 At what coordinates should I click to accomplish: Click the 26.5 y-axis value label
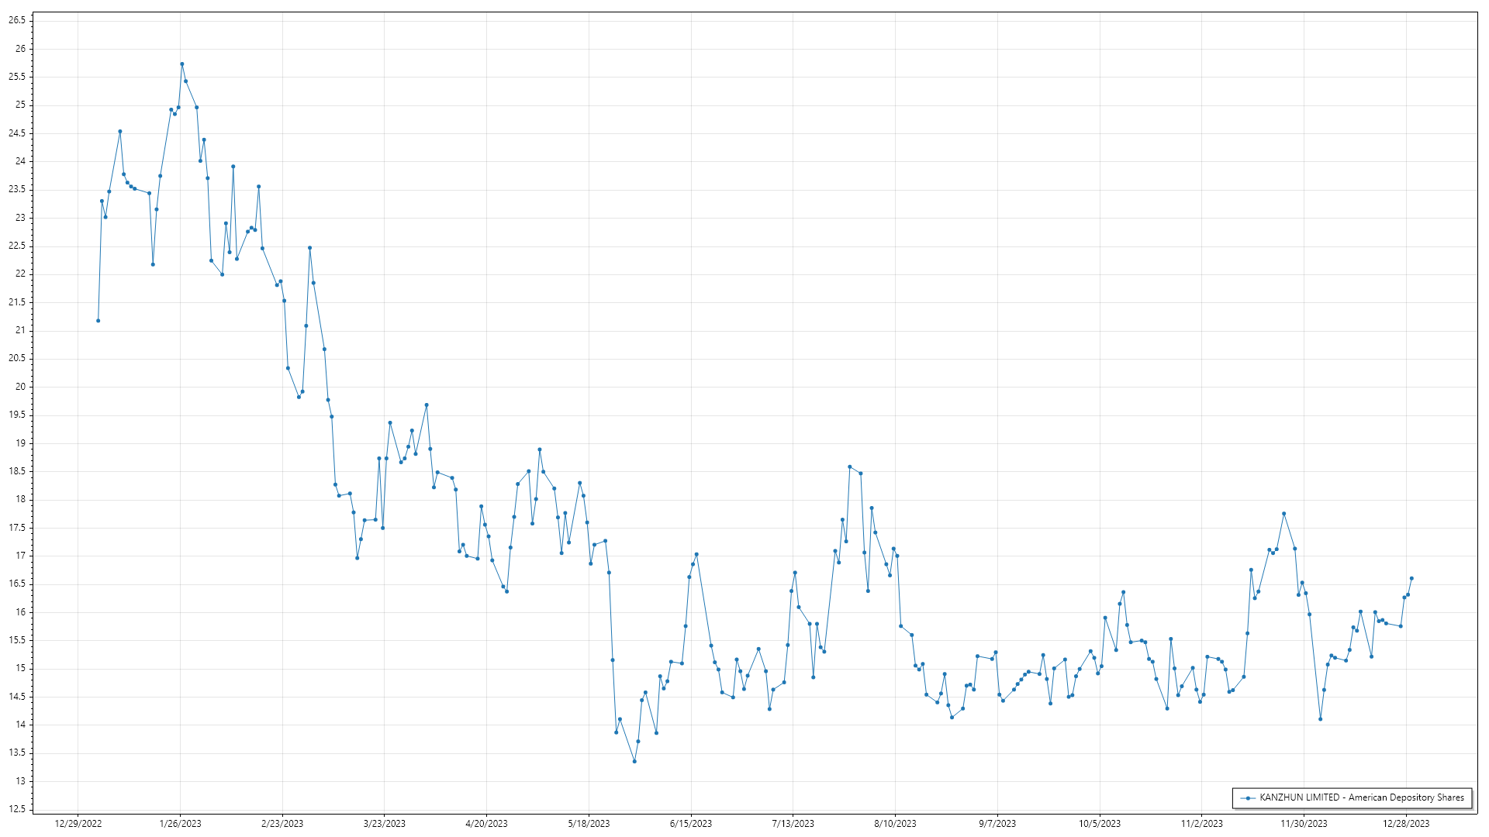[x=17, y=20]
